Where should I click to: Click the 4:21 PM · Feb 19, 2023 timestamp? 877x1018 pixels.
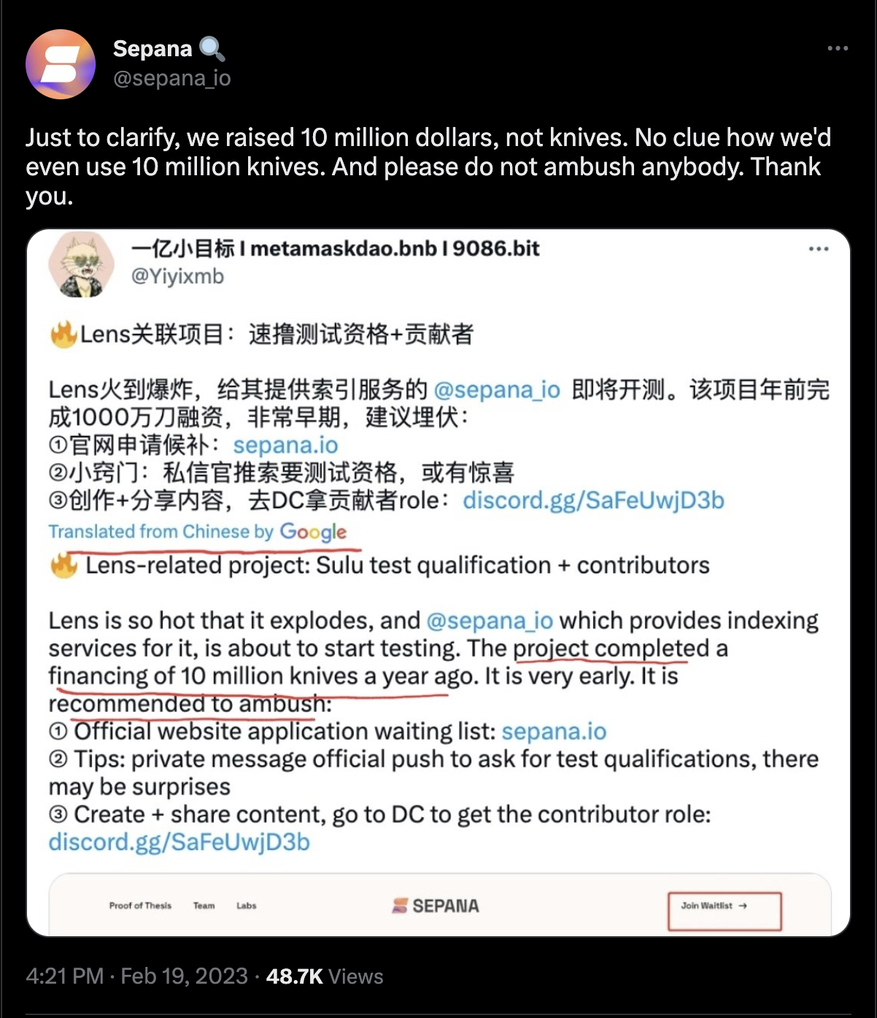pyautogui.click(x=136, y=976)
